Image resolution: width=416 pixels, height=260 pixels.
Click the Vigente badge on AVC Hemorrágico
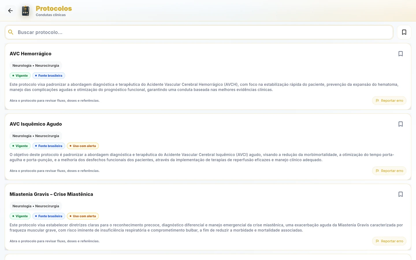point(20,76)
